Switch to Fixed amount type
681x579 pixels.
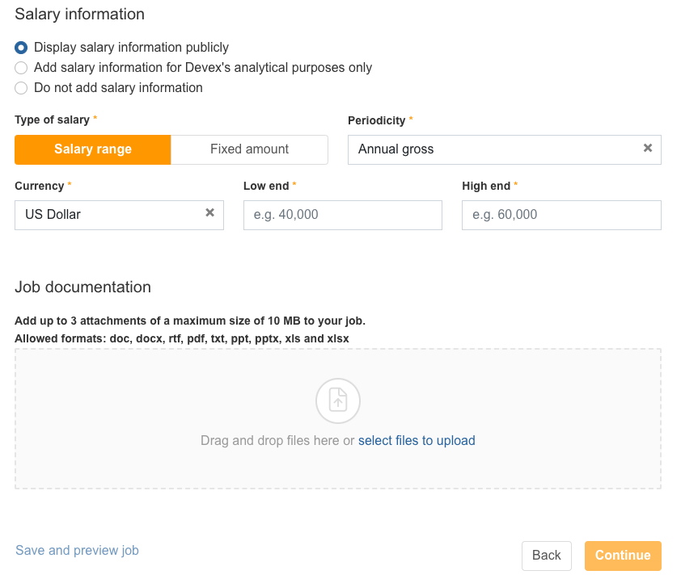[x=249, y=149]
